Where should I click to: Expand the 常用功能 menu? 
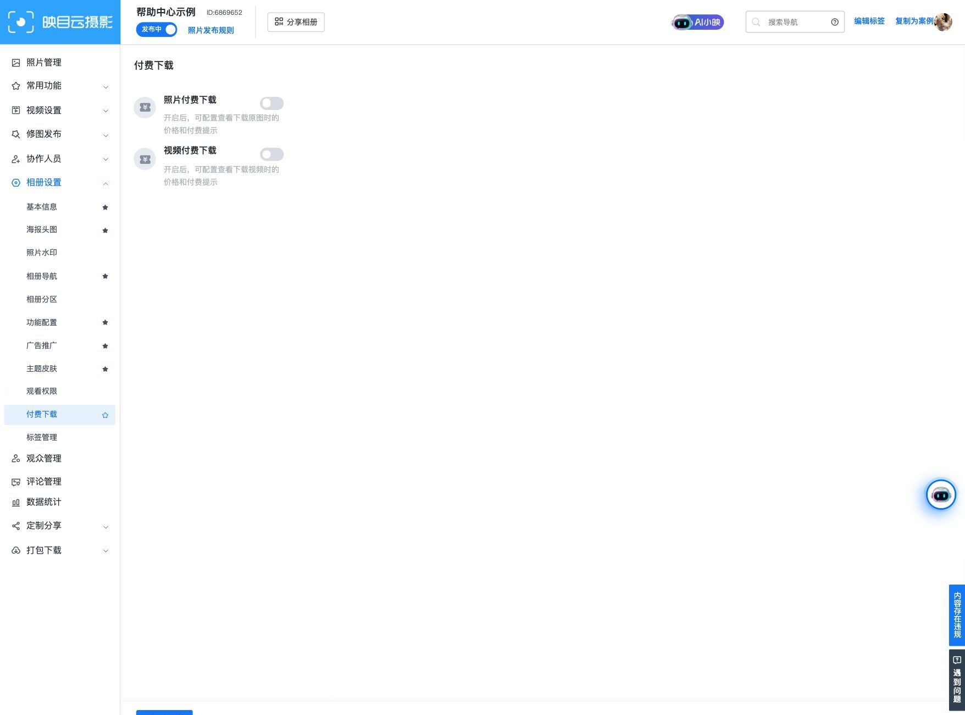point(60,86)
